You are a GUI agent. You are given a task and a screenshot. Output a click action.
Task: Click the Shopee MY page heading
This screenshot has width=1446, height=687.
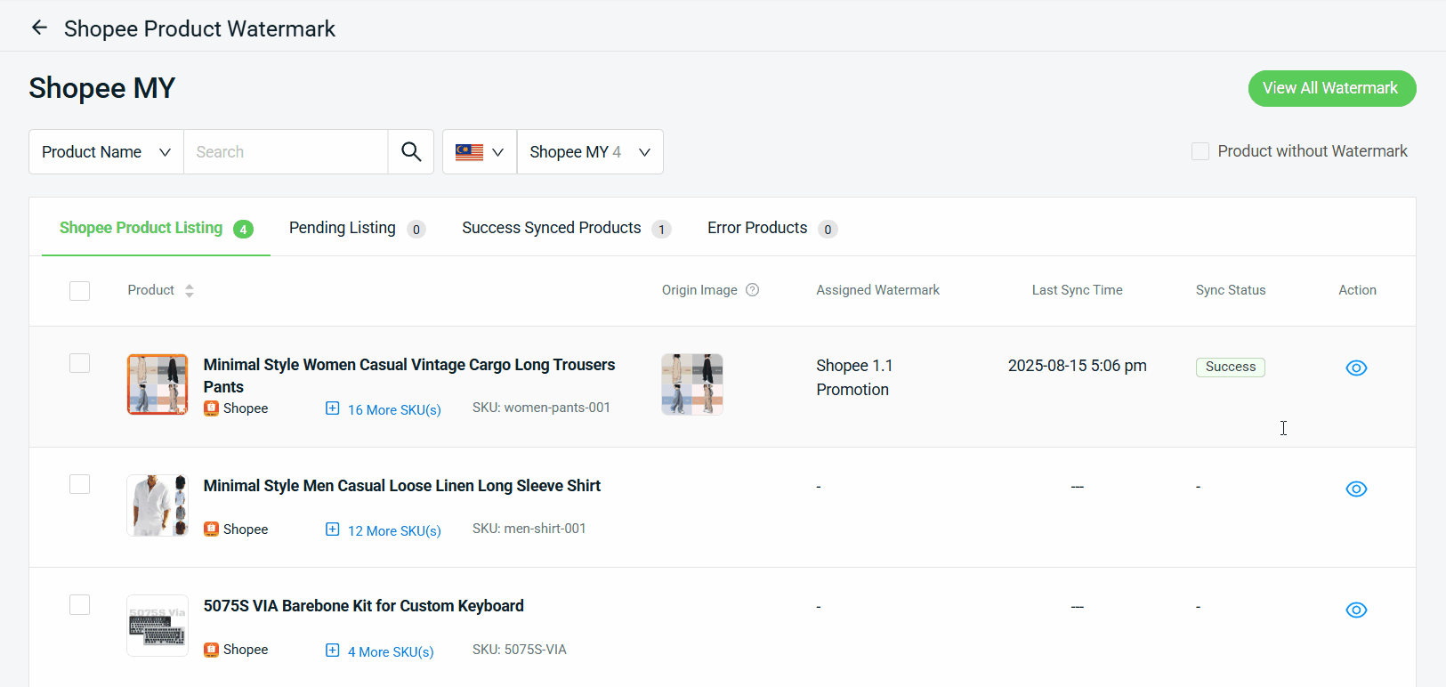[102, 88]
